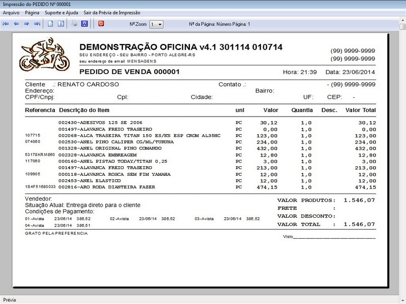Click the title DEMONSTRAÇÃO OFICINA v4.1
Screen dimensions: 406x304
pyautogui.click(x=148, y=47)
